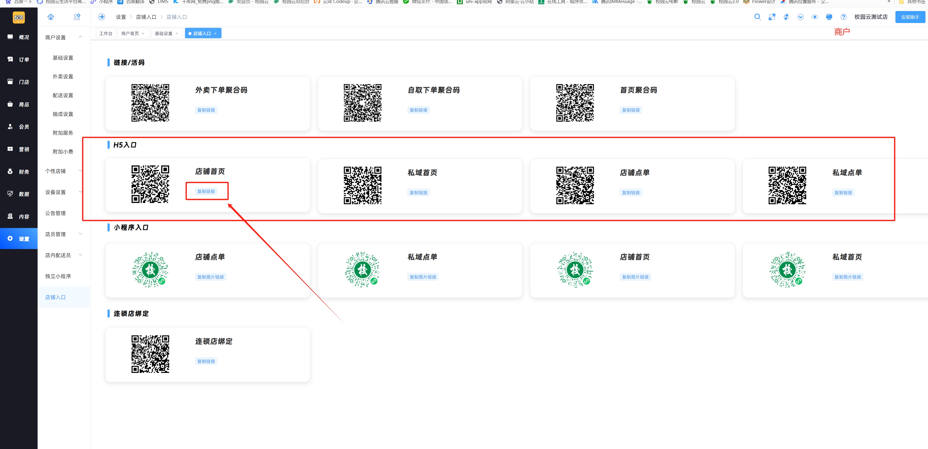Click the eye icon in the header
Screen dimensions: 928x449
point(815,17)
